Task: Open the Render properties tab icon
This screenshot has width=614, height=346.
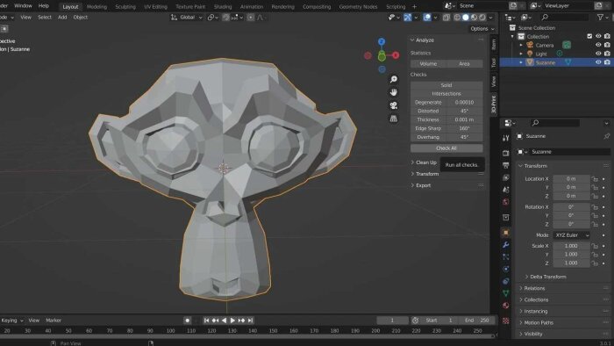Action: pos(505,153)
